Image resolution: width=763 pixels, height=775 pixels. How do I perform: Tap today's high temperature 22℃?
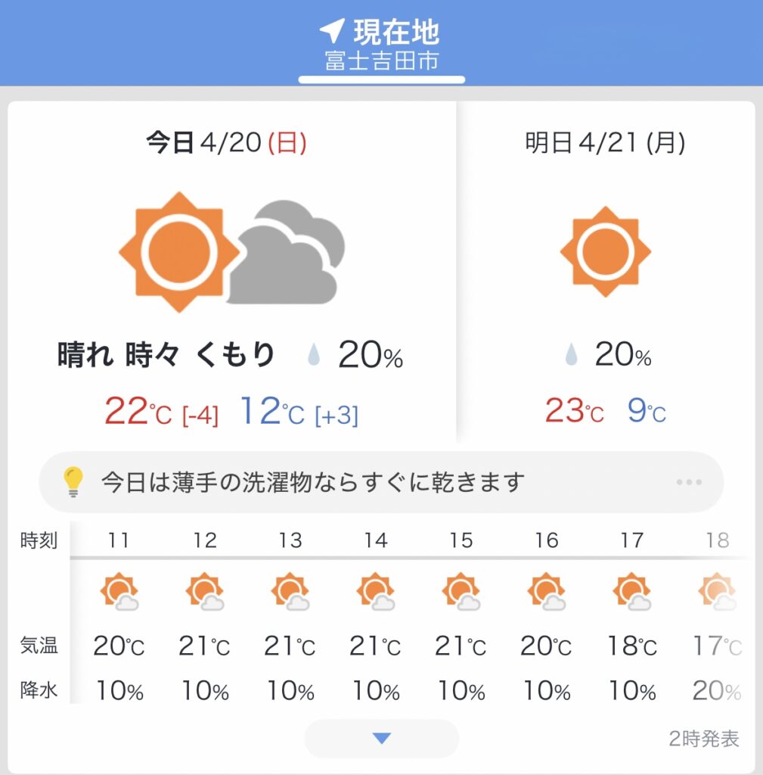(138, 411)
